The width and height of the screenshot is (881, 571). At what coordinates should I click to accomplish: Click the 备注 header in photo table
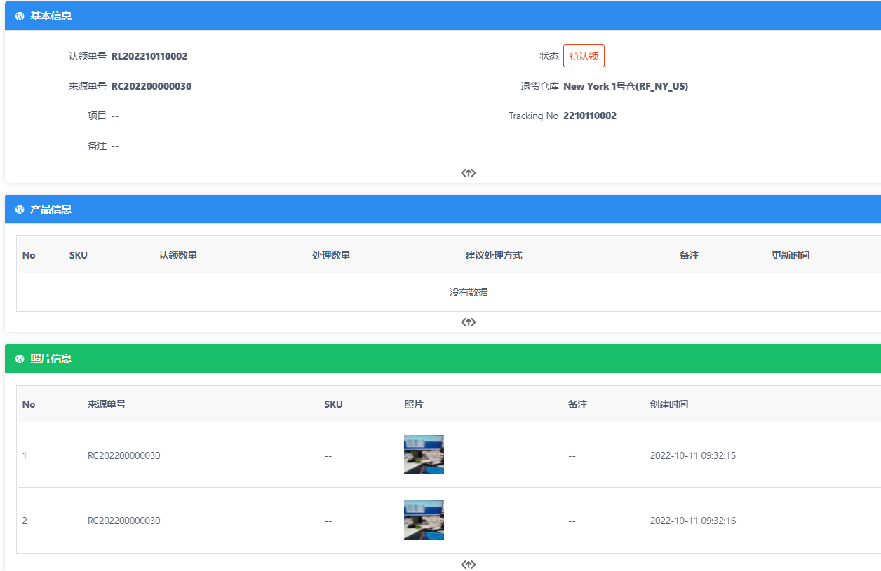click(577, 404)
